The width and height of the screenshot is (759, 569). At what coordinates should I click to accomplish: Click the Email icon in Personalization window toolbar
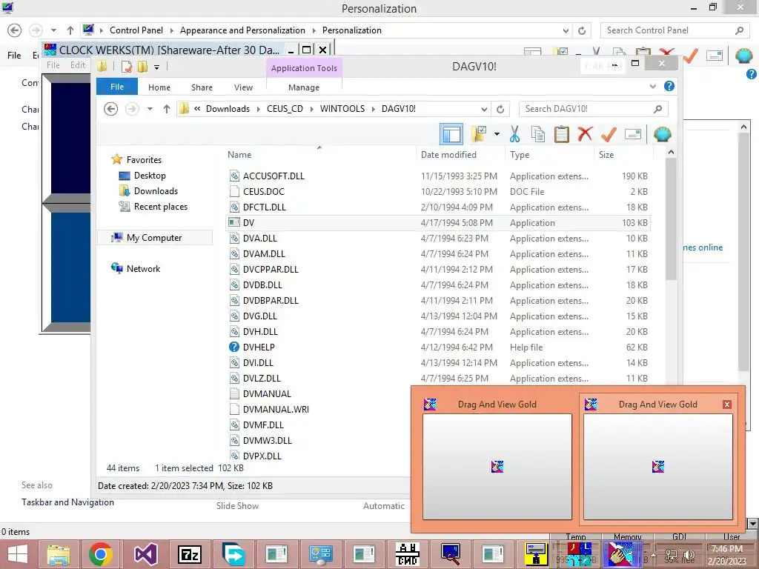(715, 56)
